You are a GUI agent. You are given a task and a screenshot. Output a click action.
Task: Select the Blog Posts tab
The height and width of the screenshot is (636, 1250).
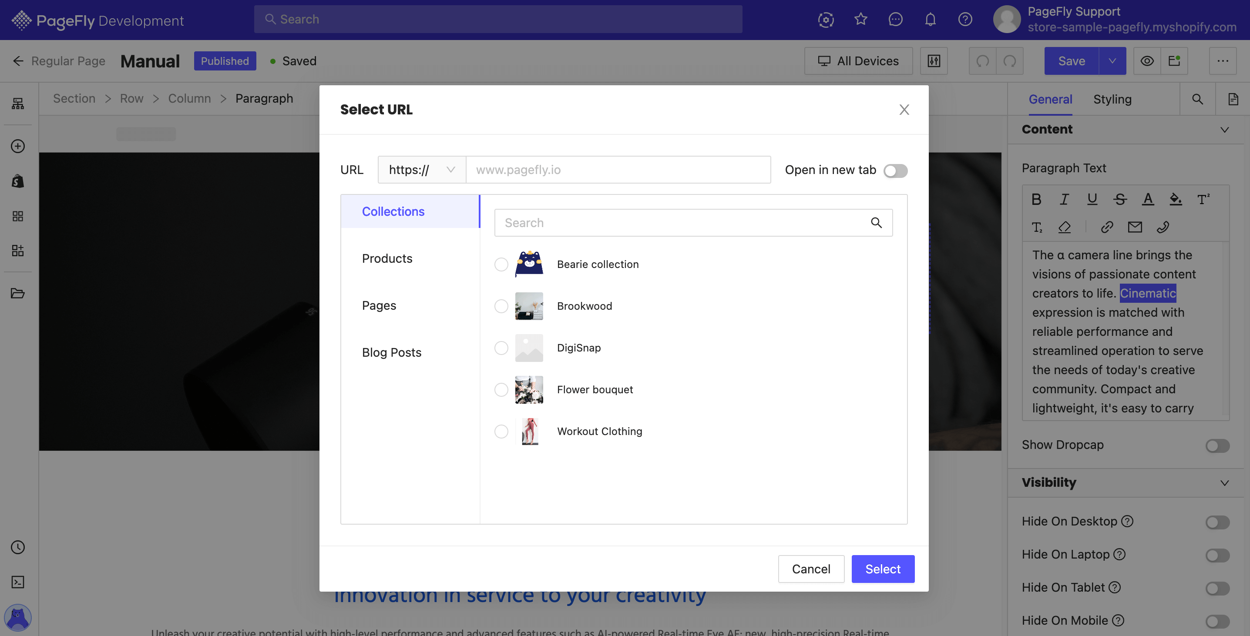(410, 353)
